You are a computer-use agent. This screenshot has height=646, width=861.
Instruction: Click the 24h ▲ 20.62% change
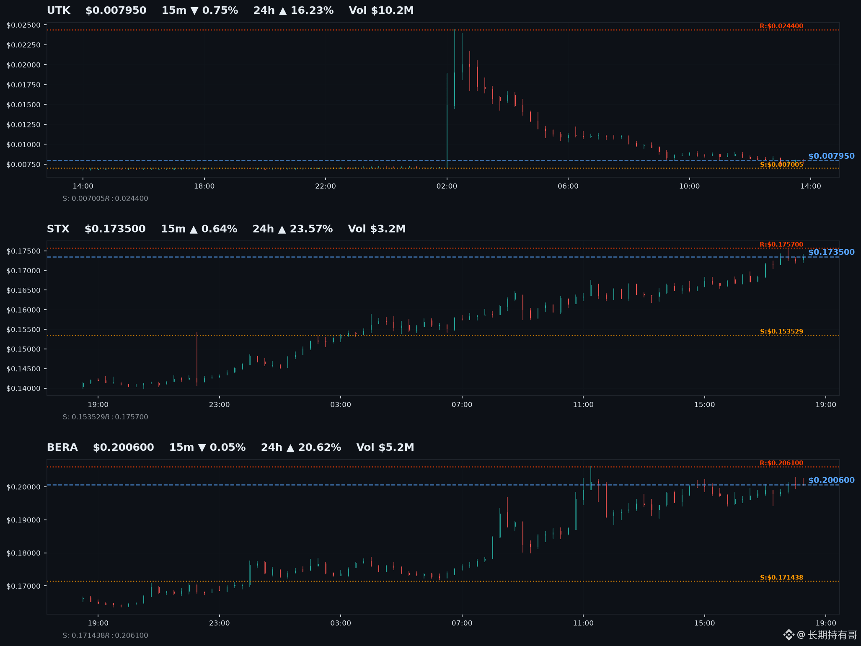click(301, 447)
